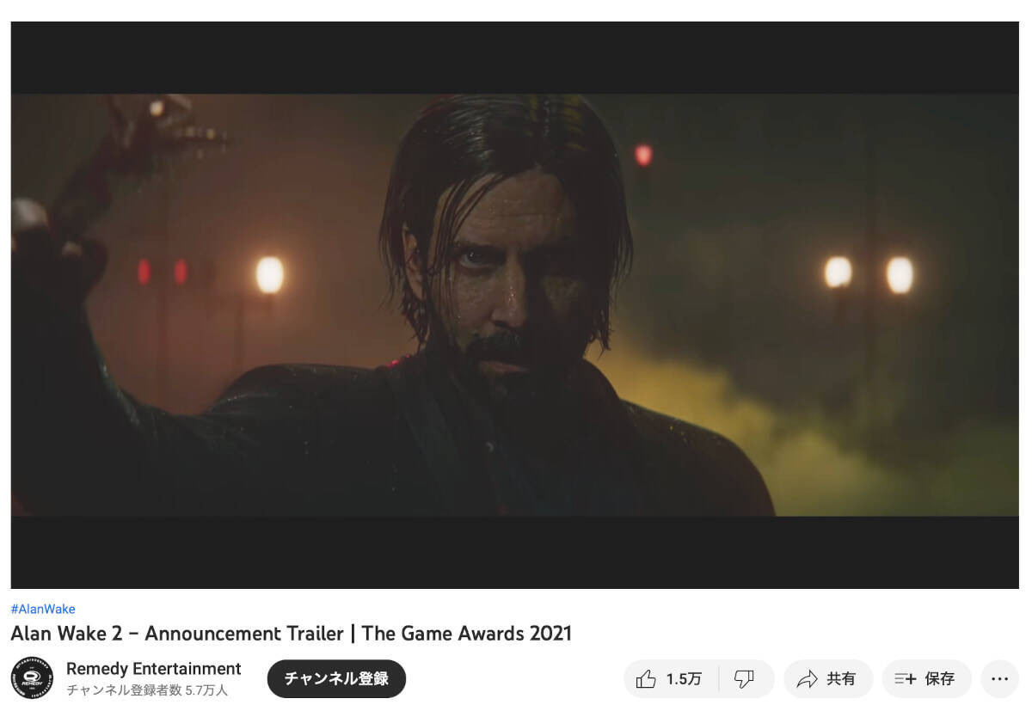Open the #AlanWake hashtag link
The image size is (1032, 711).
(x=43, y=609)
